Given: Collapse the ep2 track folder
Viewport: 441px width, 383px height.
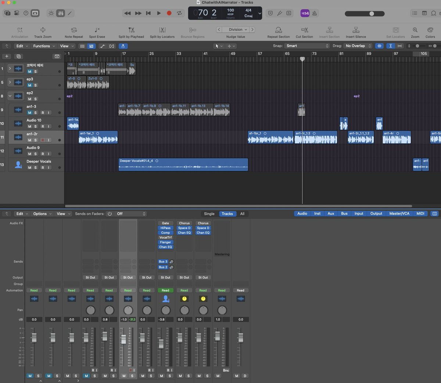Looking at the screenshot, I should pyautogui.click(x=10, y=96).
